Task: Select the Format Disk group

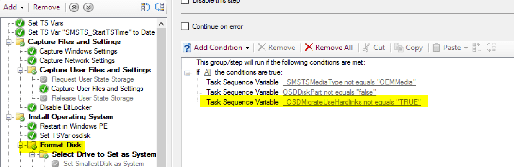Action: point(61,145)
